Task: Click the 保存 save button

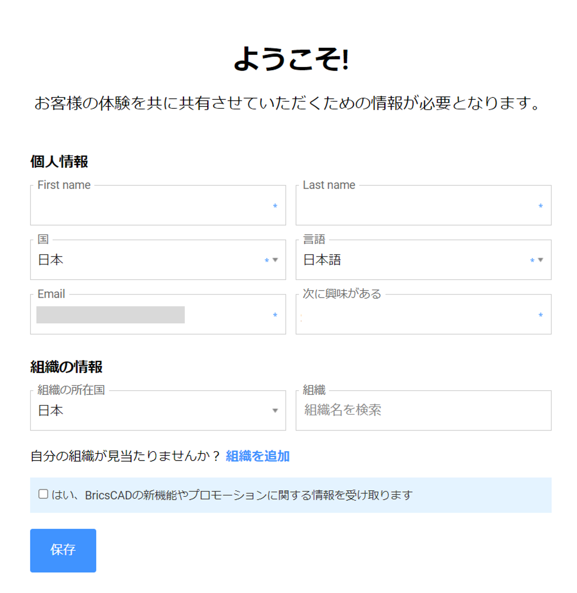Action: click(x=63, y=550)
